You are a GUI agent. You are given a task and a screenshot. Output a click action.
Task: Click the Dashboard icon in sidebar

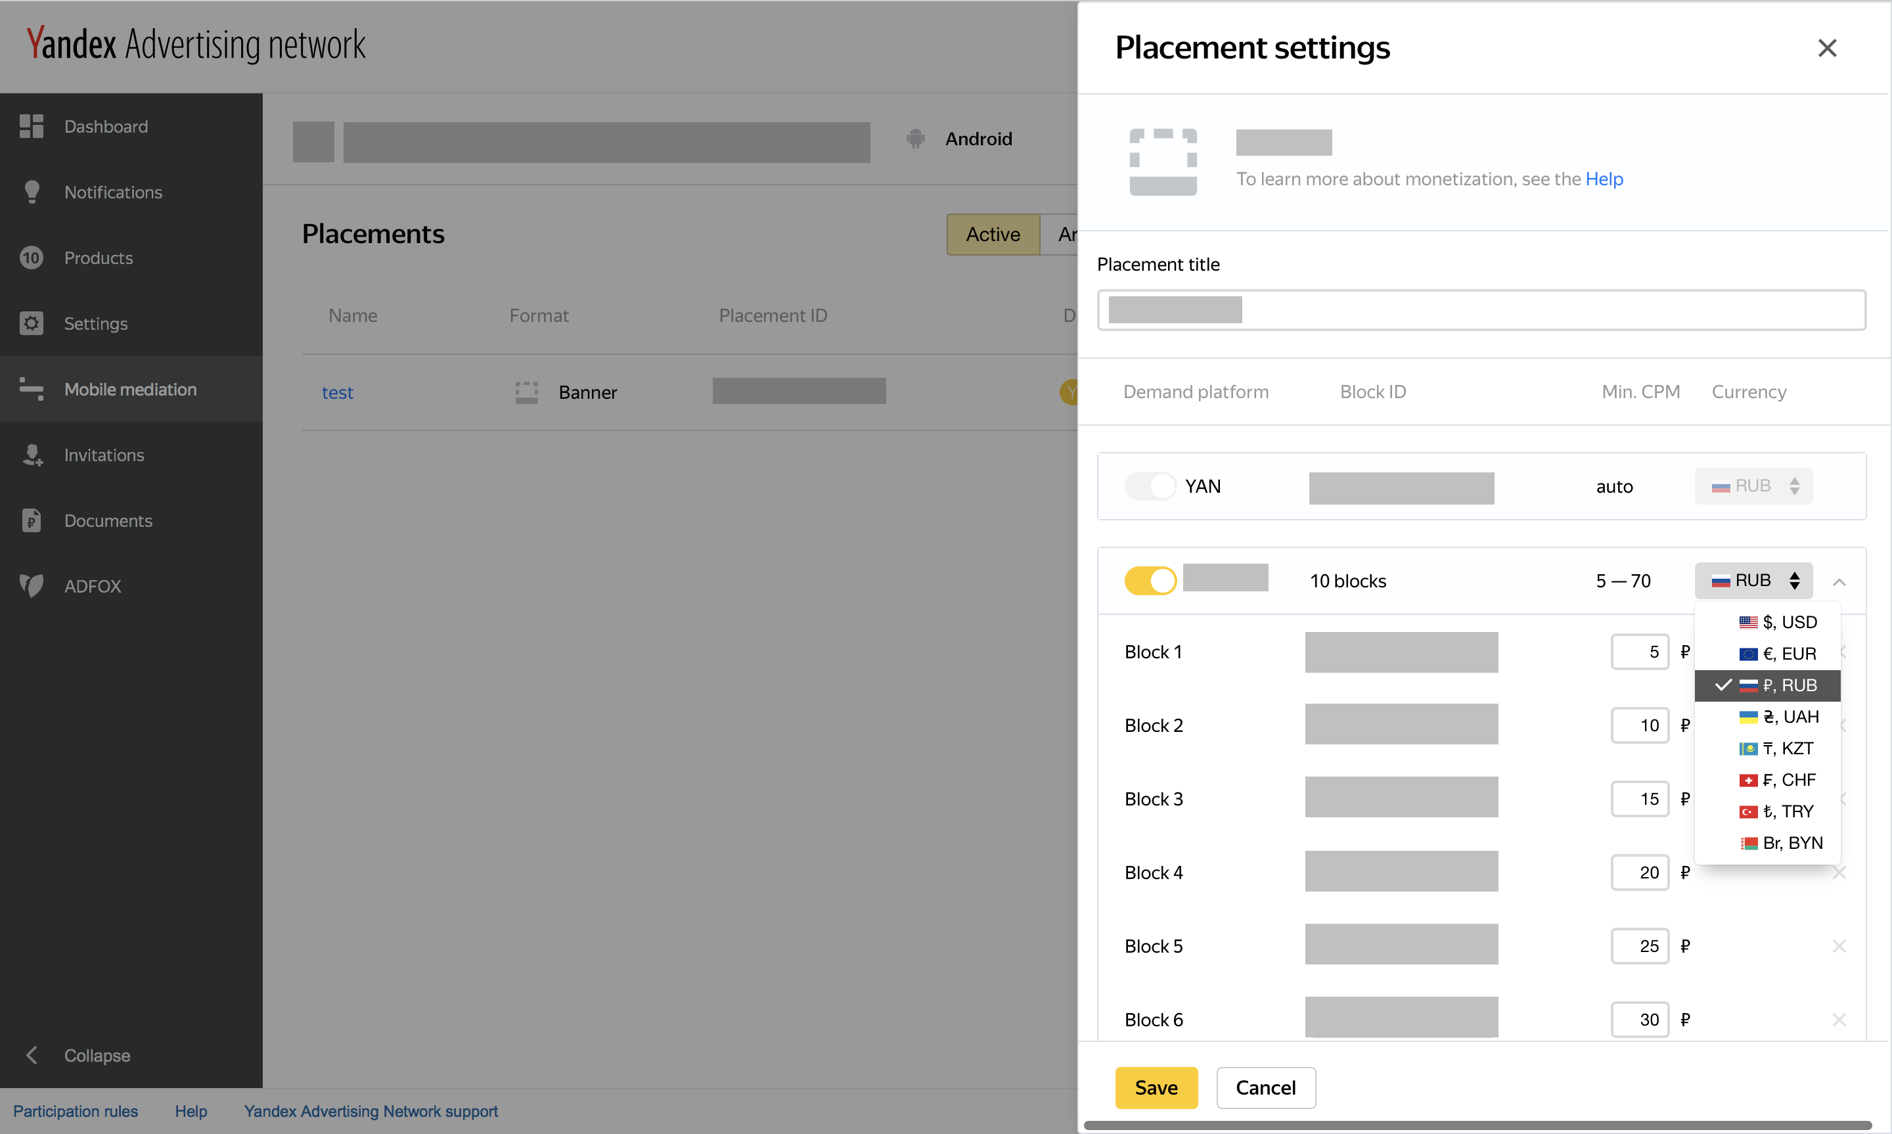coord(32,126)
